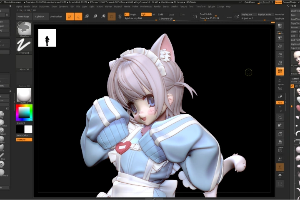300x200 pixels.
Task: Open the Texture Off slot
Action: 24,79
